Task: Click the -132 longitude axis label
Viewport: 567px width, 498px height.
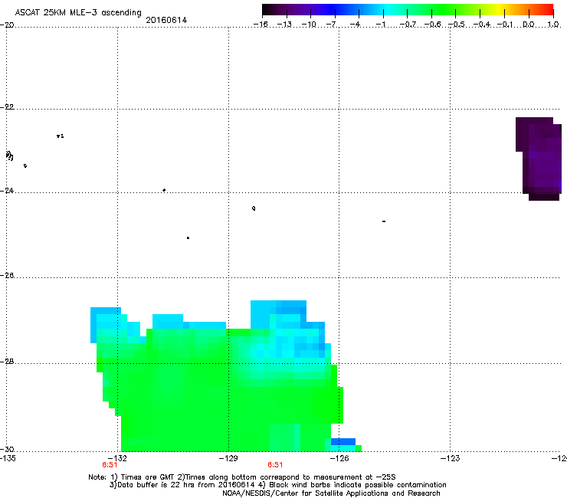Action: click(117, 458)
